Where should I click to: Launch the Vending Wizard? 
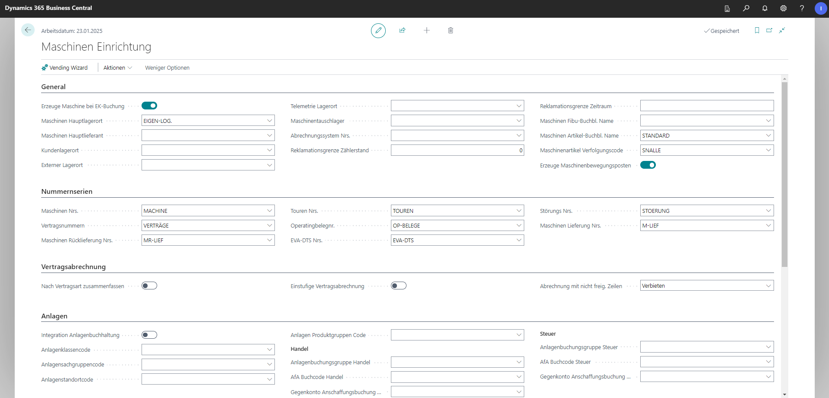65,68
